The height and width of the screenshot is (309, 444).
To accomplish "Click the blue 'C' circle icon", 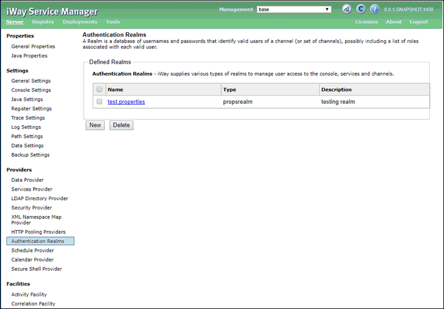I will [x=360, y=9].
